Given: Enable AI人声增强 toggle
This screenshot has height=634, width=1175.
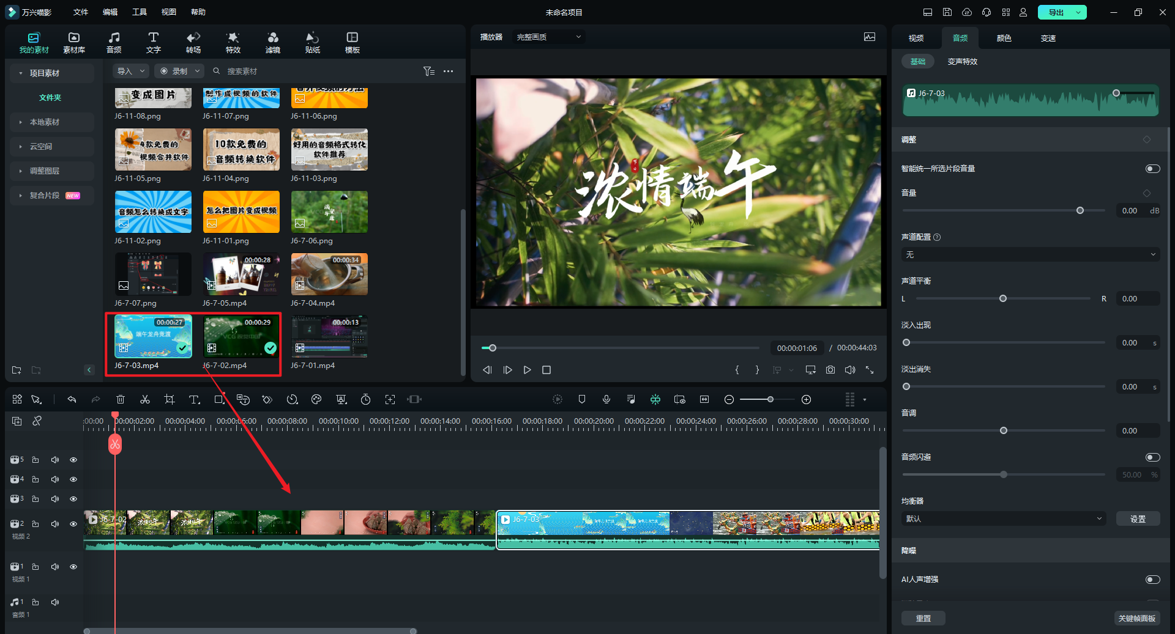Looking at the screenshot, I should click(1152, 580).
